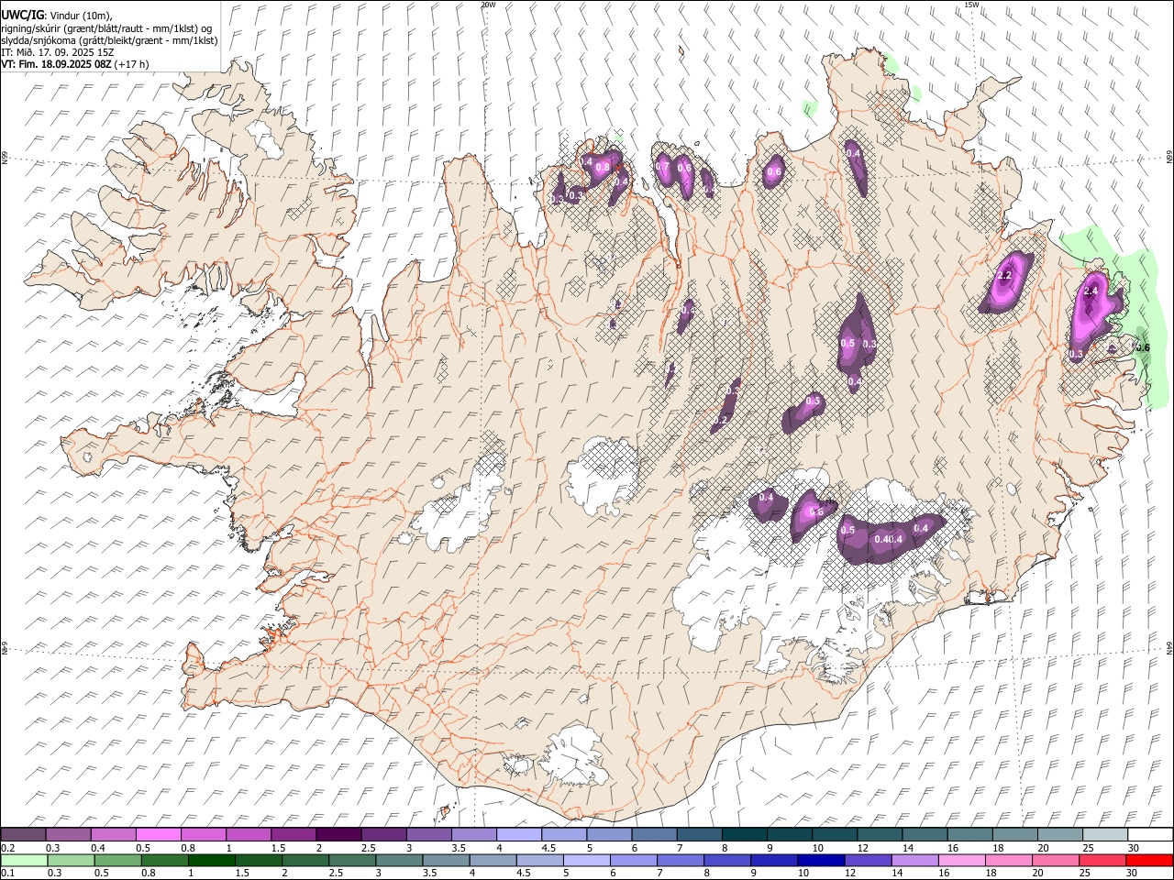Click the bright pink snow legend swatch 0.5
The height and width of the screenshot is (880, 1174).
158,835
